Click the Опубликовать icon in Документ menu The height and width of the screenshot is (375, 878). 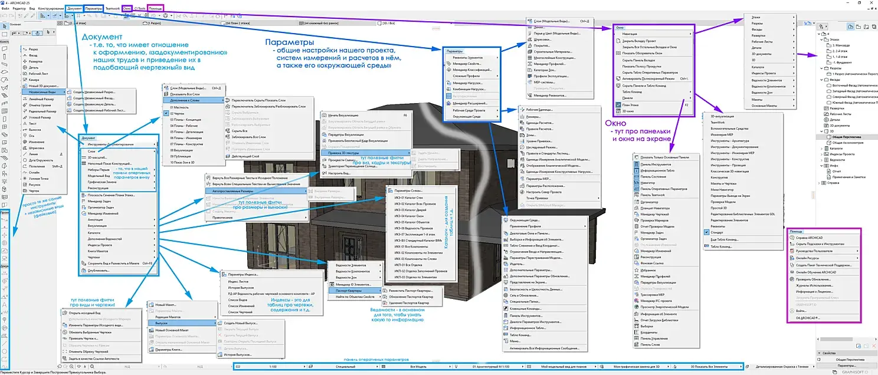click(84, 270)
